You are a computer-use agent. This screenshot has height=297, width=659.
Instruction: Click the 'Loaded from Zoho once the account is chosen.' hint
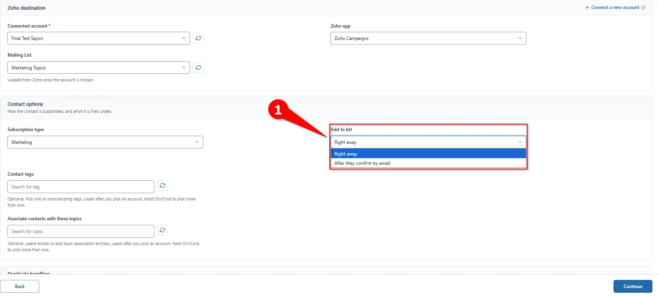pos(51,80)
